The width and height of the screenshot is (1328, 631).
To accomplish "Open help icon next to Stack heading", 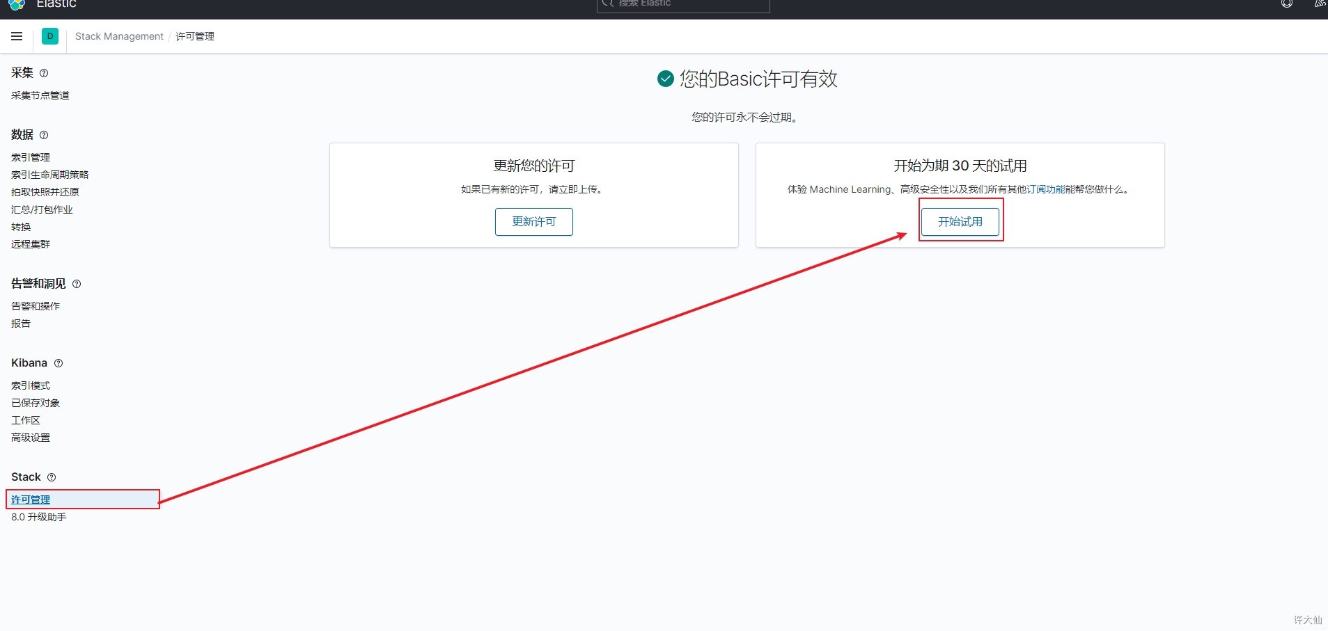I will 52,477.
